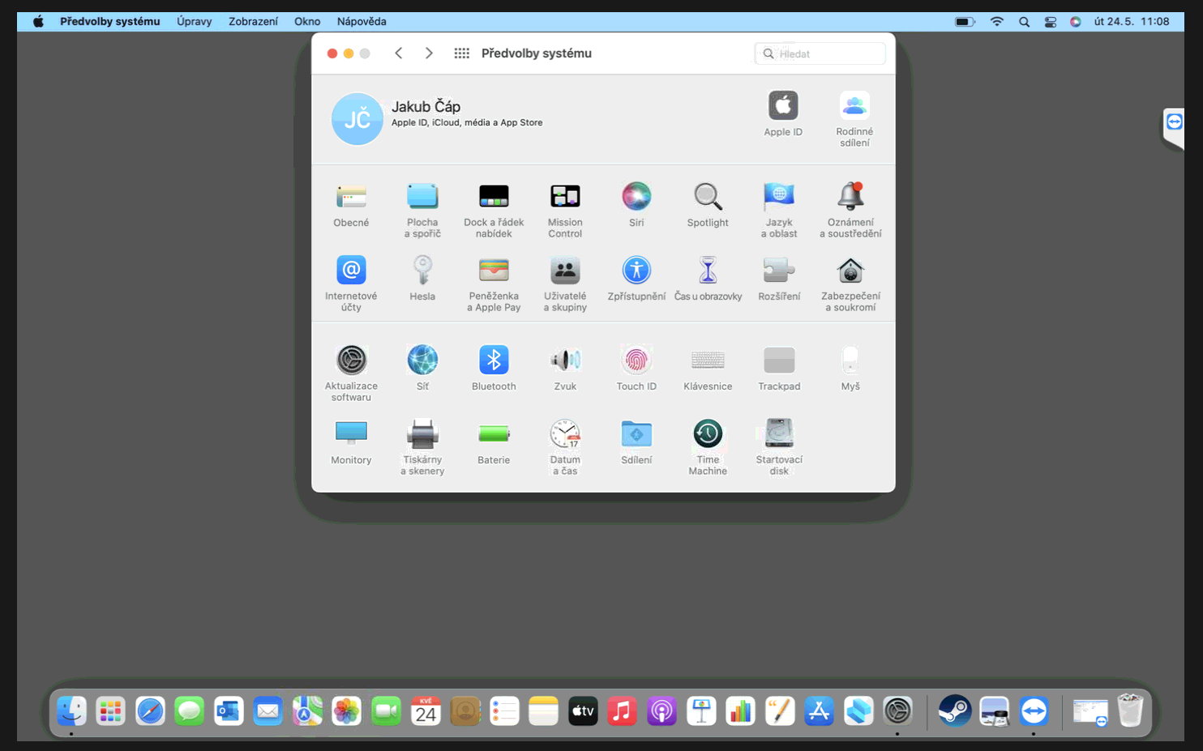The height and width of the screenshot is (751, 1203).
Task: Click the show all preferences grid button
Action: [x=461, y=53]
